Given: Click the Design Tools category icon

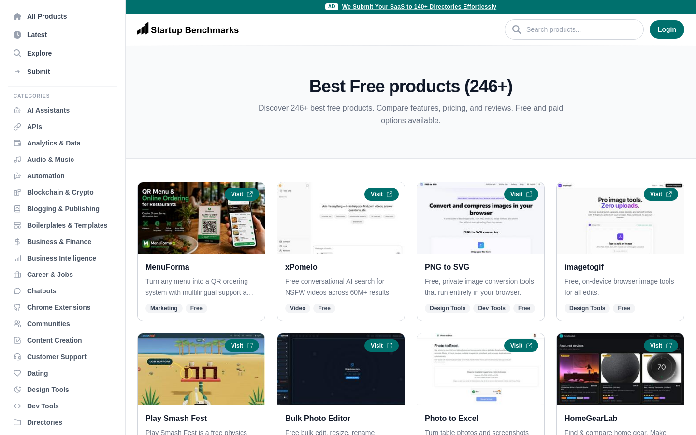Looking at the screenshot, I should tap(17, 390).
